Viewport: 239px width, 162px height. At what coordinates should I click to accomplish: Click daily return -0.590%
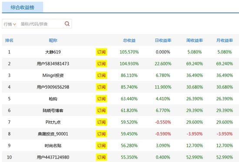coord(163,134)
